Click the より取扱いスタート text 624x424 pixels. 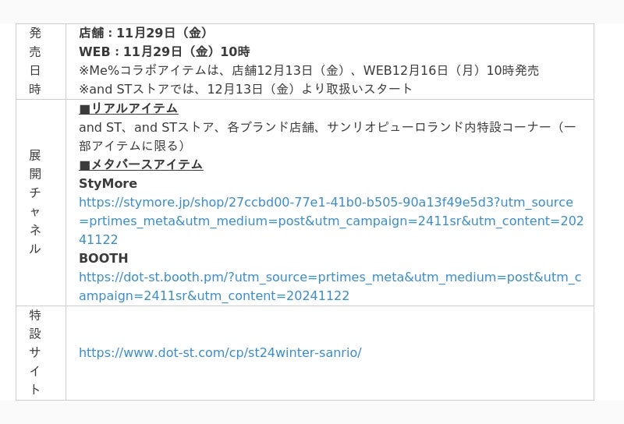point(357,90)
